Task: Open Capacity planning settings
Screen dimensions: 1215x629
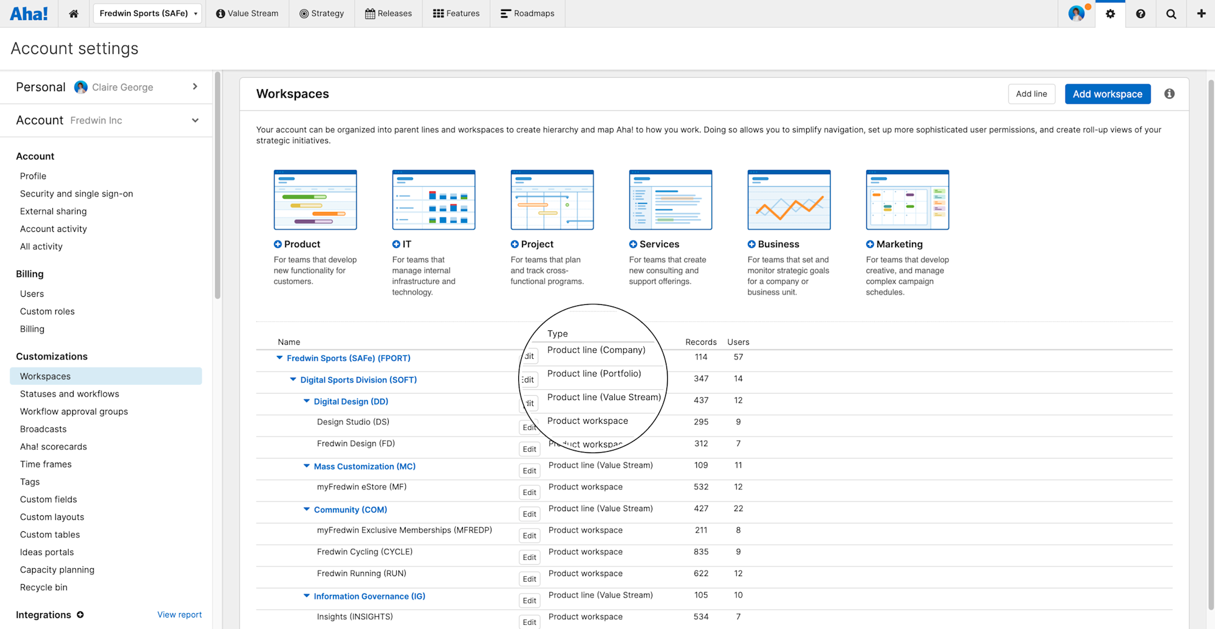Action: 57,570
